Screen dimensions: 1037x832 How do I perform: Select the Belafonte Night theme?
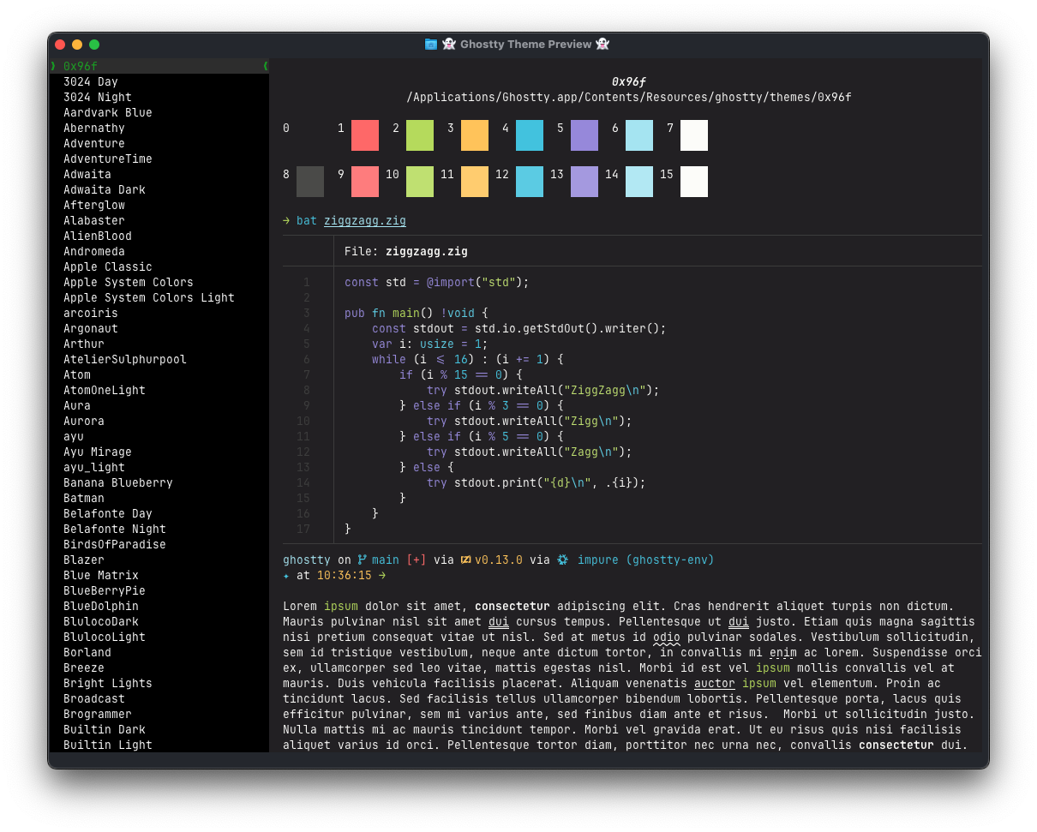[x=115, y=530]
